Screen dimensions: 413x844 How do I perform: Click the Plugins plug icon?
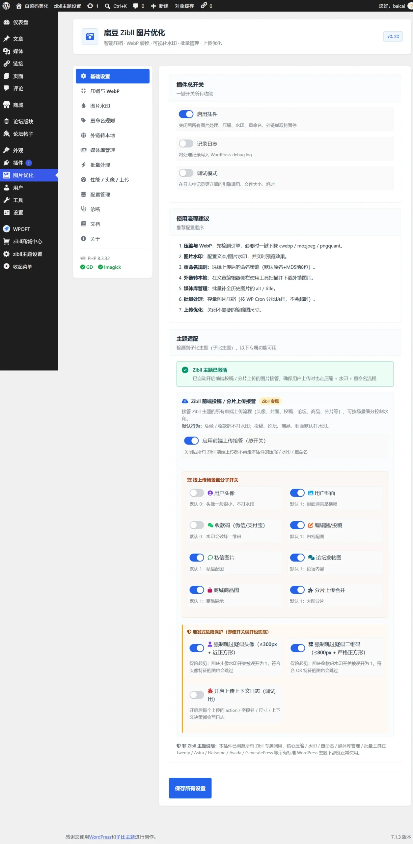click(7, 163)
